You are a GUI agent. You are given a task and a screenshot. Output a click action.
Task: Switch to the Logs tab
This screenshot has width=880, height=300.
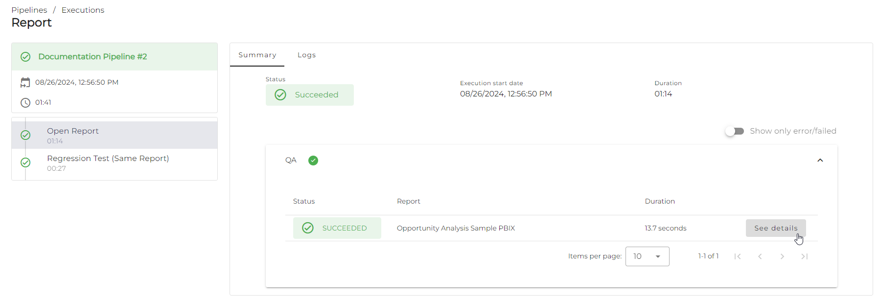(x=307, y=55)
